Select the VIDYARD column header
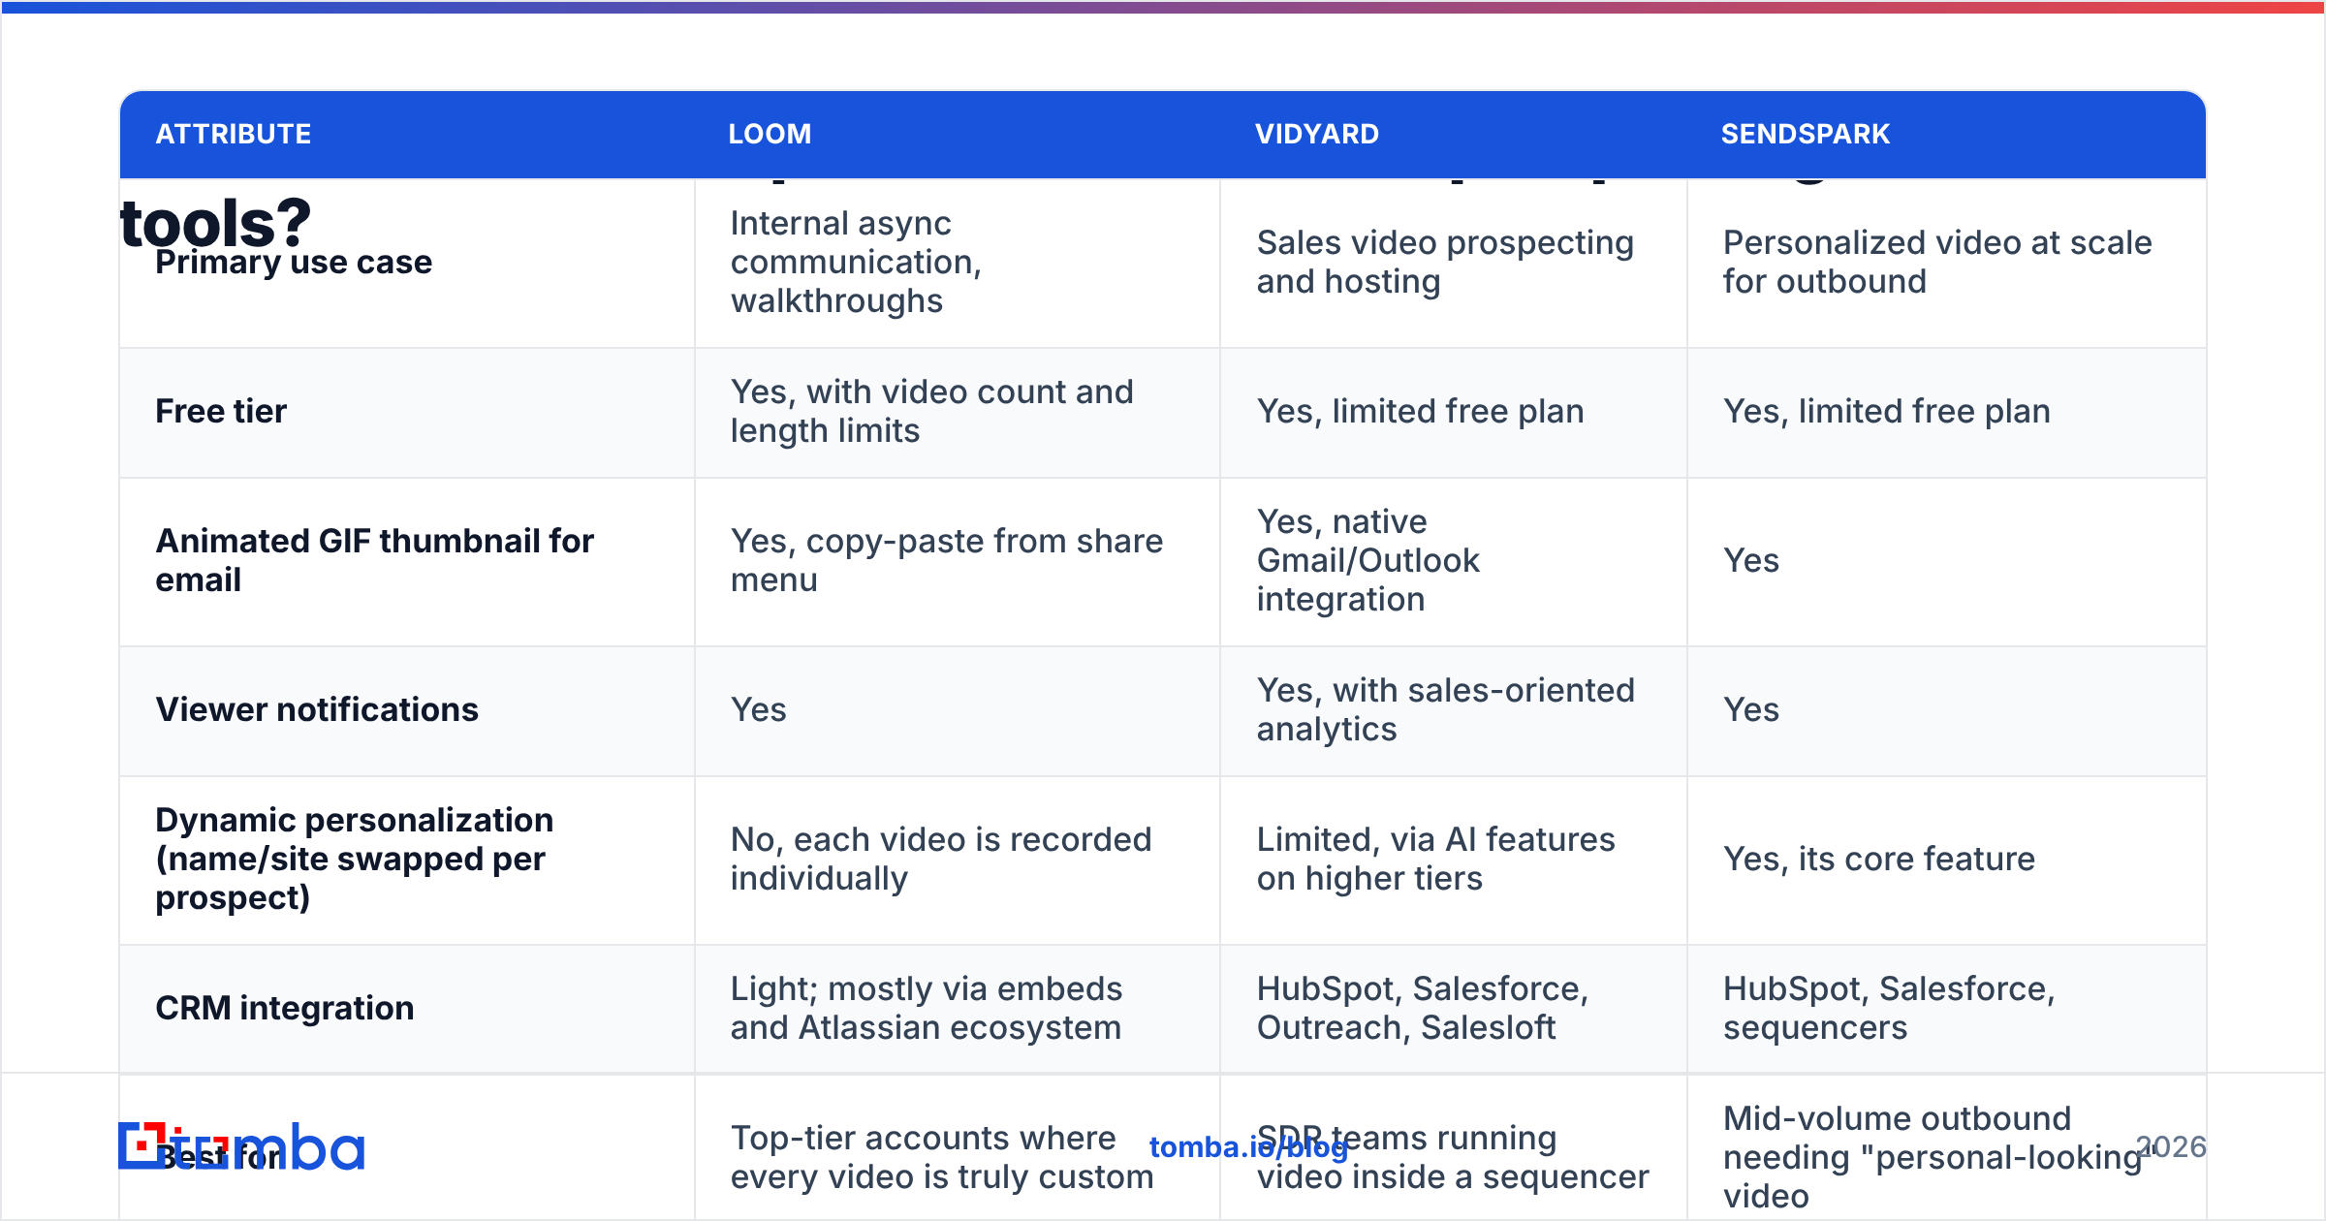The width and height of the screenshot is (2326, 1221). pos(1317,134)
